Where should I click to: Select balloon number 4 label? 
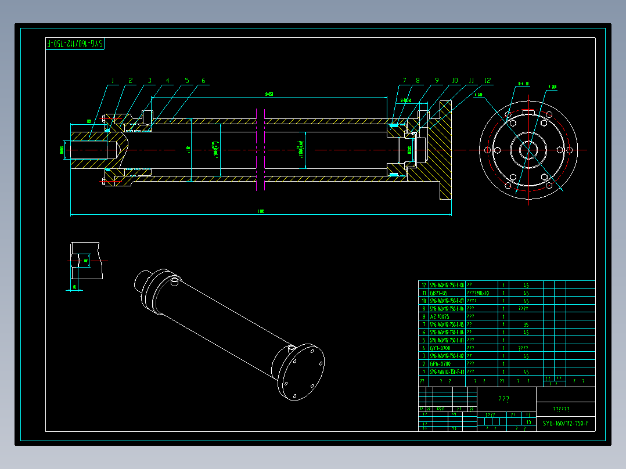(x=168, y=81)
